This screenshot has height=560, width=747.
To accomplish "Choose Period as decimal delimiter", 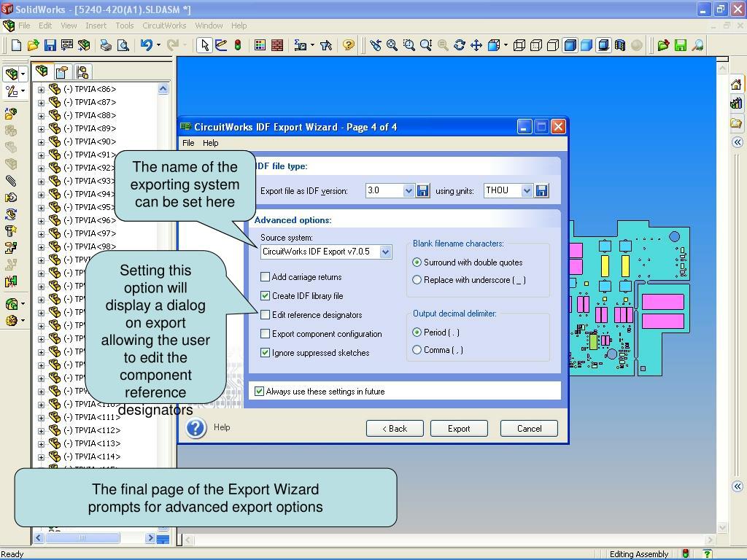I will click(417, 332).
